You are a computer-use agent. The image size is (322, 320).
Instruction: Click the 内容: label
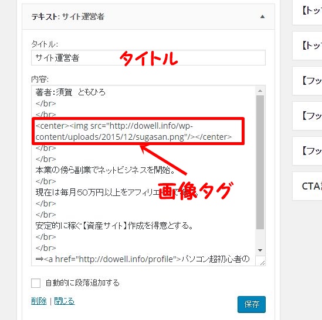click(40, 79)
